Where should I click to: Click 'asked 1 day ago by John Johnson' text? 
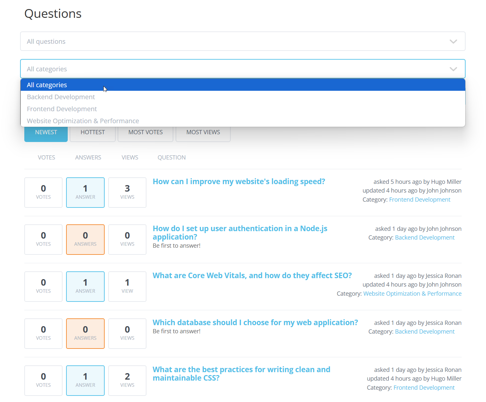point(418,229)
